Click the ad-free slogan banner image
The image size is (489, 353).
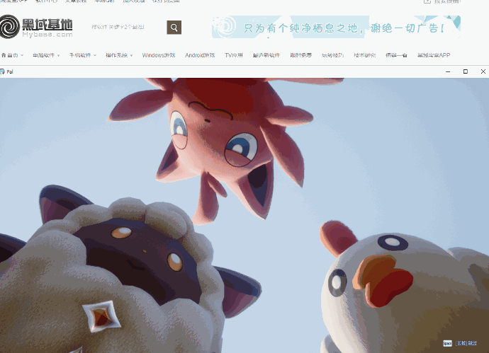point(336,27)
